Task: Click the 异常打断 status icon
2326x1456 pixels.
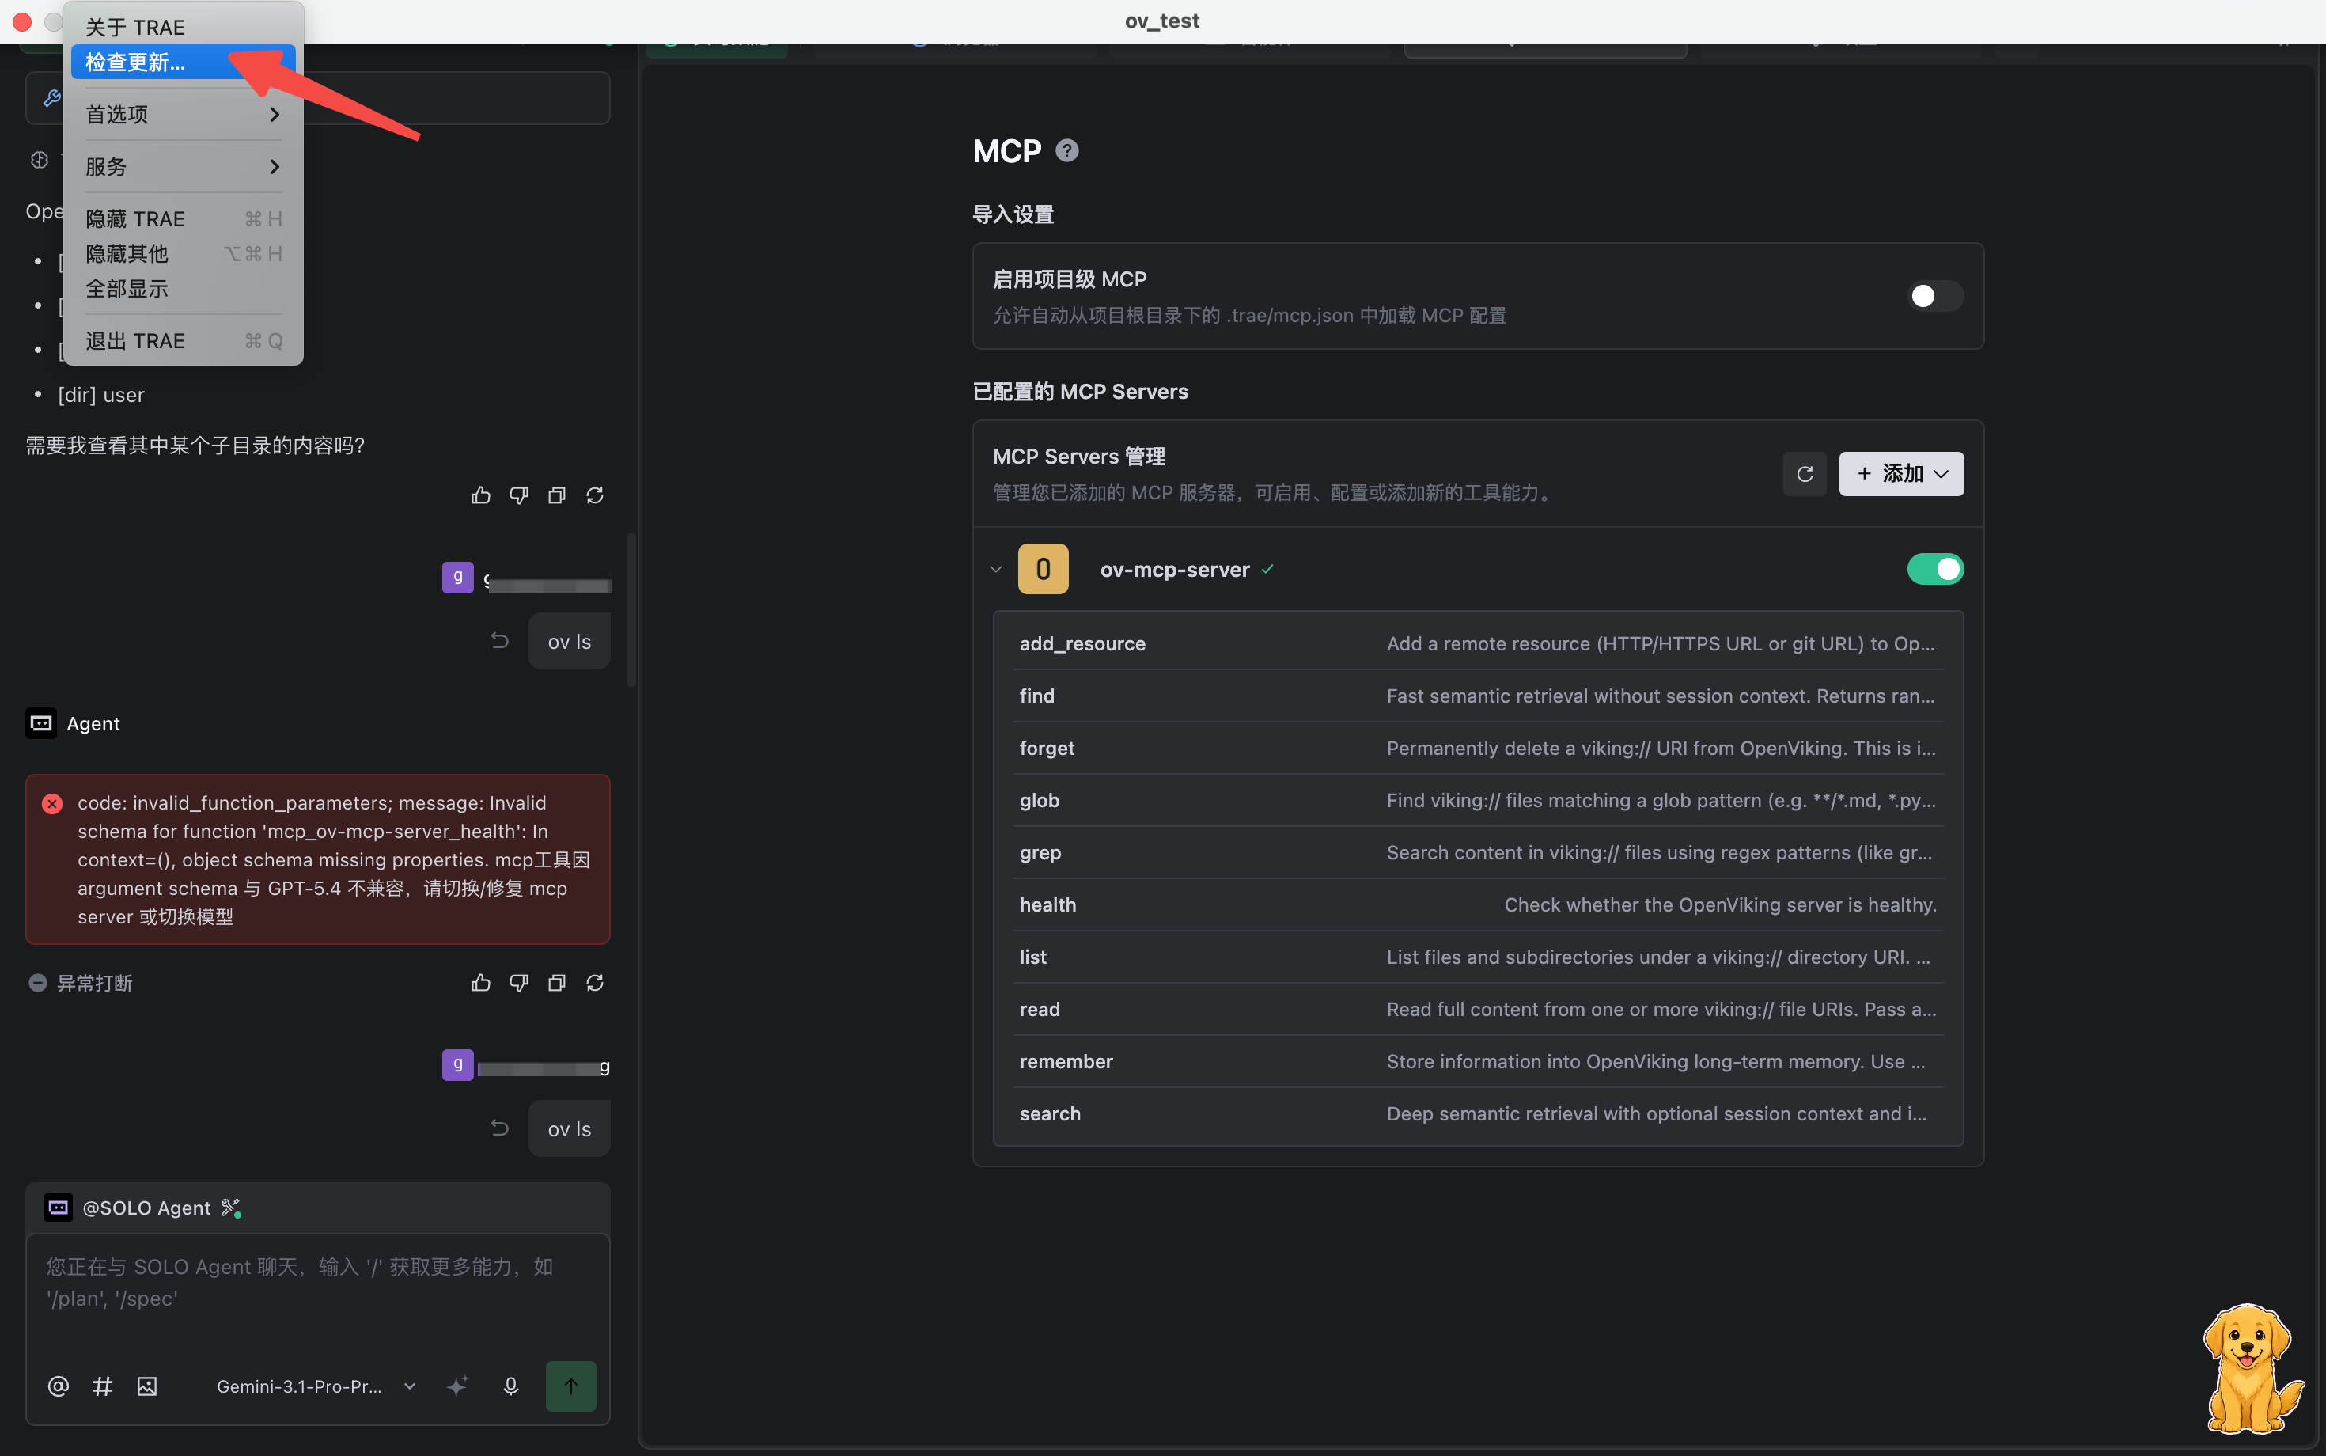Action: coord(37,982)
